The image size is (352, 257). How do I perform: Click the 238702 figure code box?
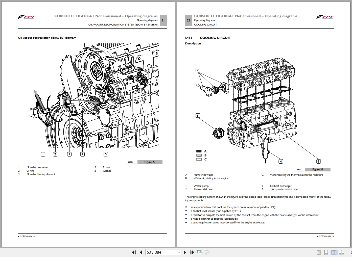pos(298,169)
